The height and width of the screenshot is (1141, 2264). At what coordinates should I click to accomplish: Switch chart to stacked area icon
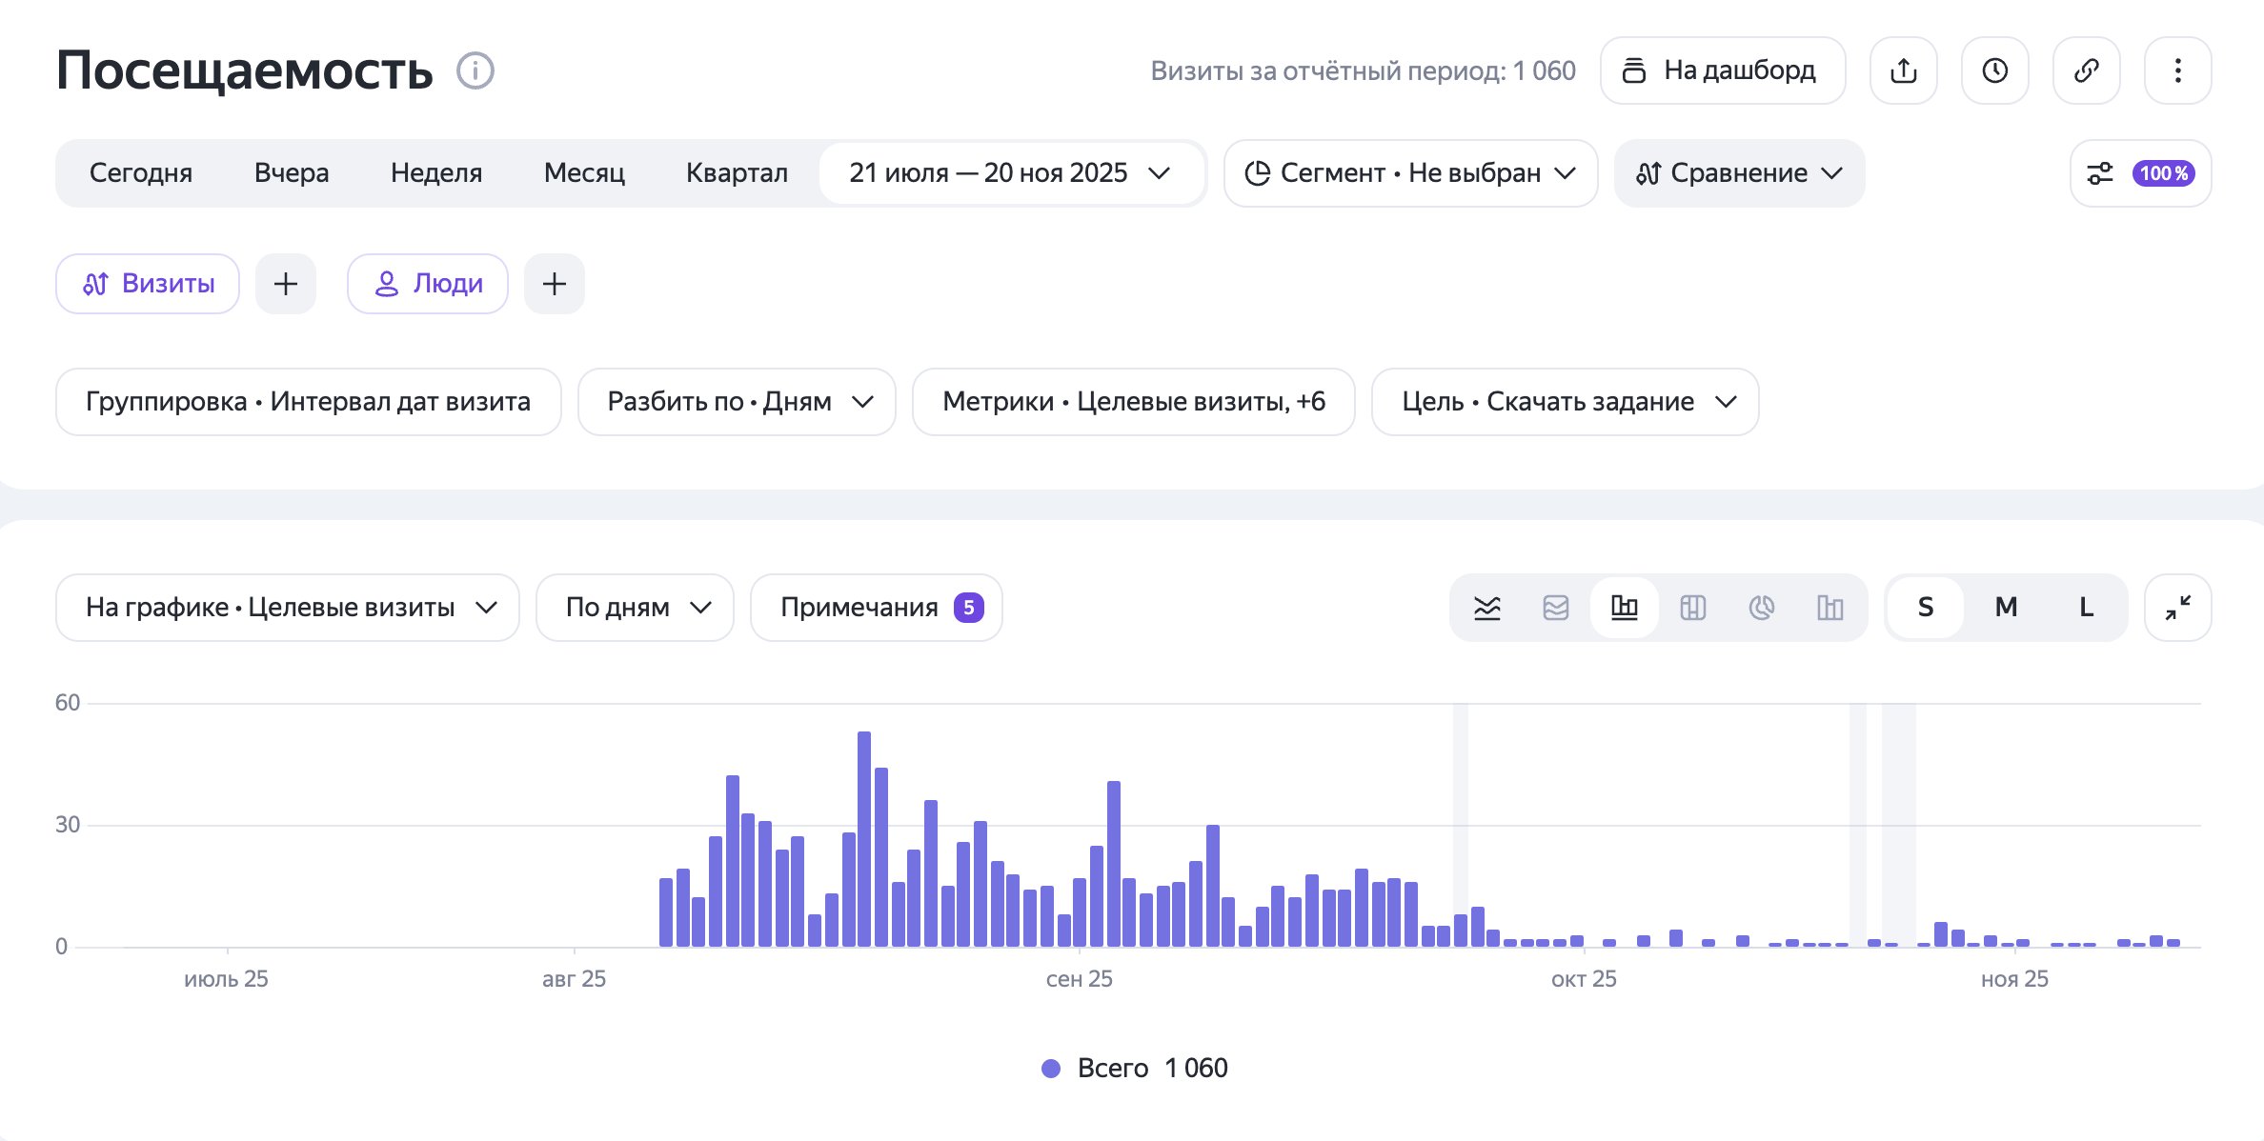(1555, 608)
